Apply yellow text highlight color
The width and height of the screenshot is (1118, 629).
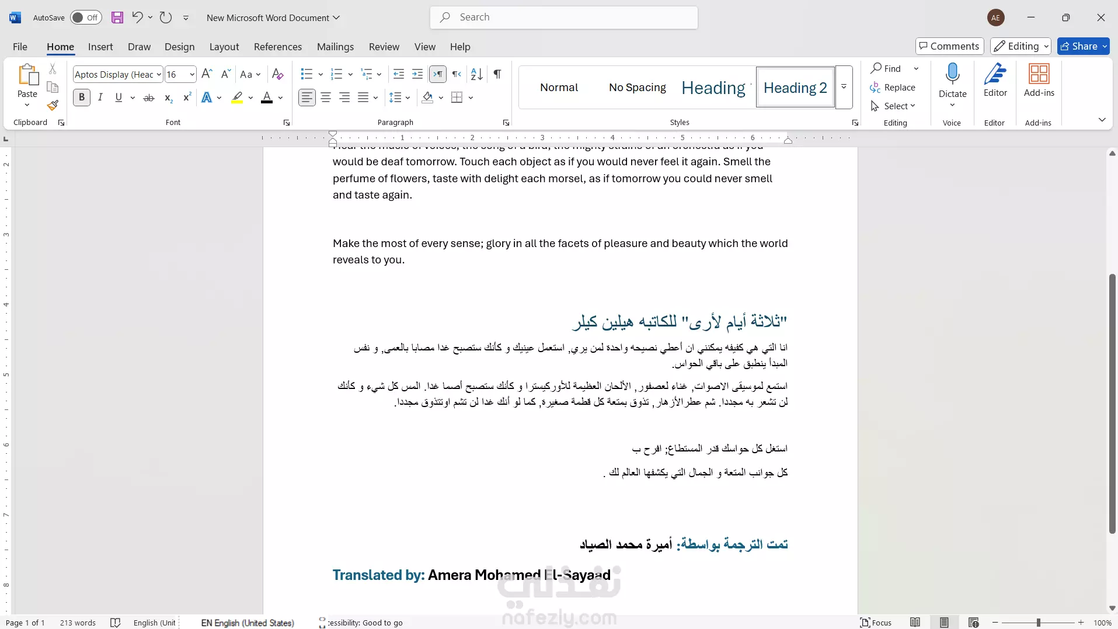[237, 98]
